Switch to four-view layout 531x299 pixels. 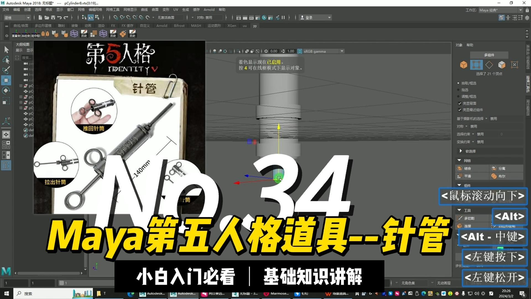[x=6, y=145]
